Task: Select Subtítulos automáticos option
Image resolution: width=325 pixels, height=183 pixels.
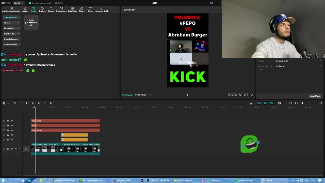Action: [11, 39]
